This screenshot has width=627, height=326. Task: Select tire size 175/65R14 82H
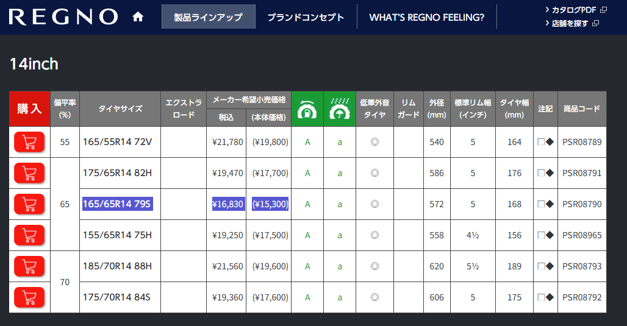(117, 173)
